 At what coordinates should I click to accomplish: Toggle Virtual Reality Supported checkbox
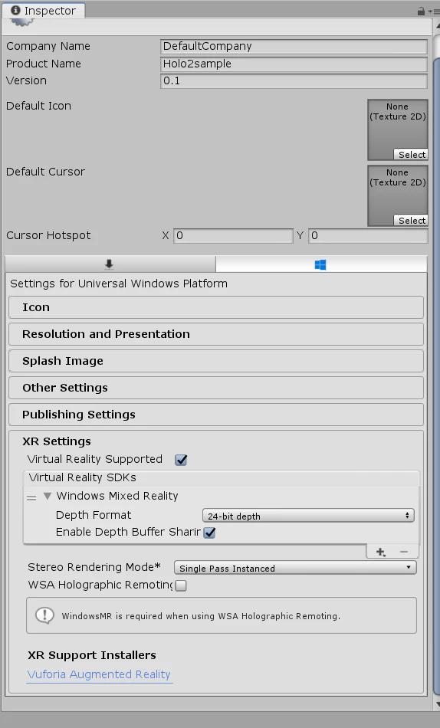click(x=181, y=460)
